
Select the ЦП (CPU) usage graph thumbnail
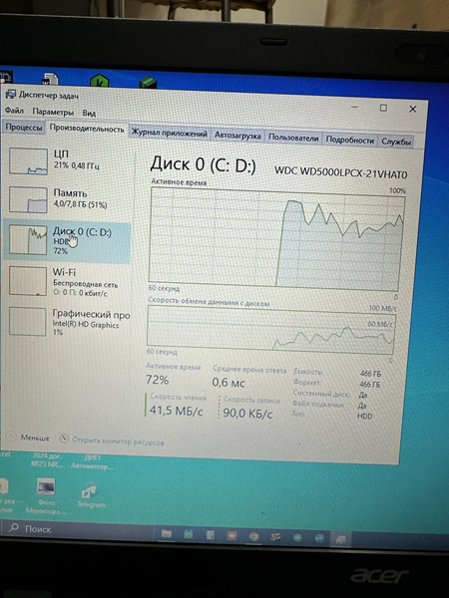(29, 160)
